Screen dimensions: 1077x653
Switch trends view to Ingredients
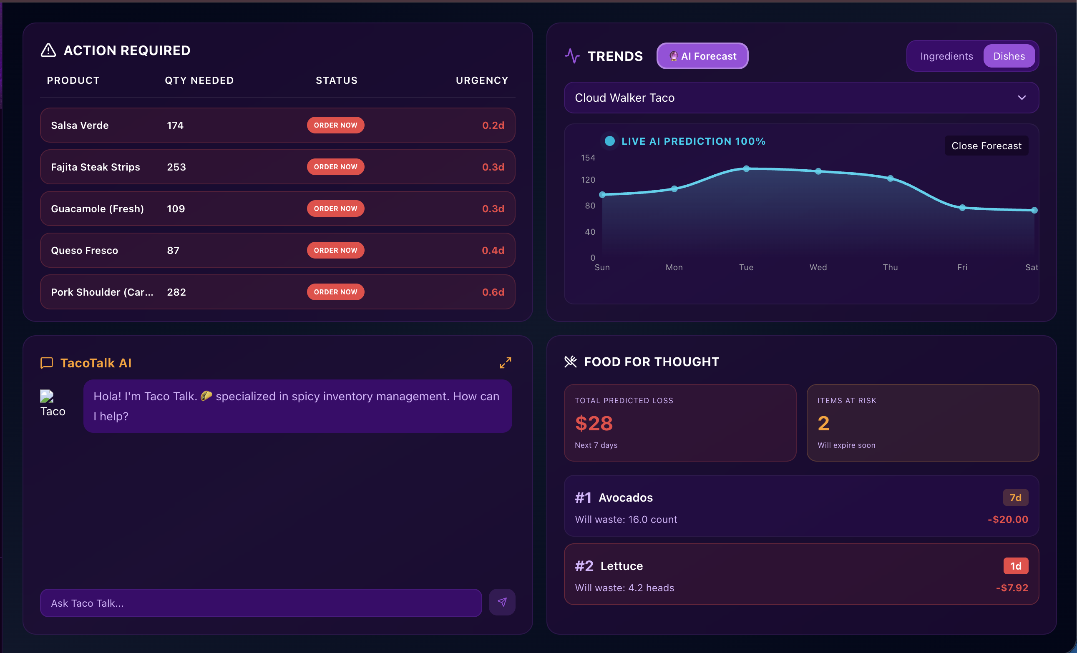[946, 56]
